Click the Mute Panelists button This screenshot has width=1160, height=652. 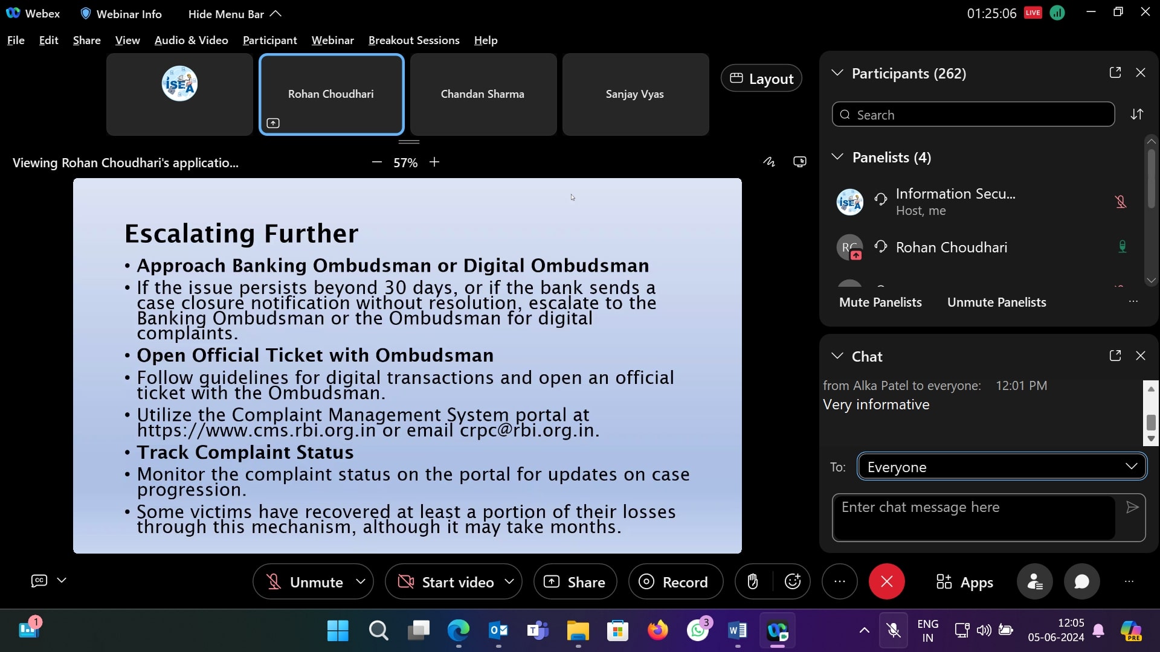point(880,302)
